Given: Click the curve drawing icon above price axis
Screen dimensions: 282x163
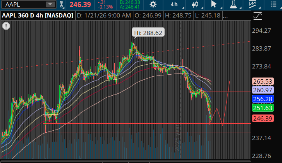Looking at the screenshot, I should coord(257,16).
